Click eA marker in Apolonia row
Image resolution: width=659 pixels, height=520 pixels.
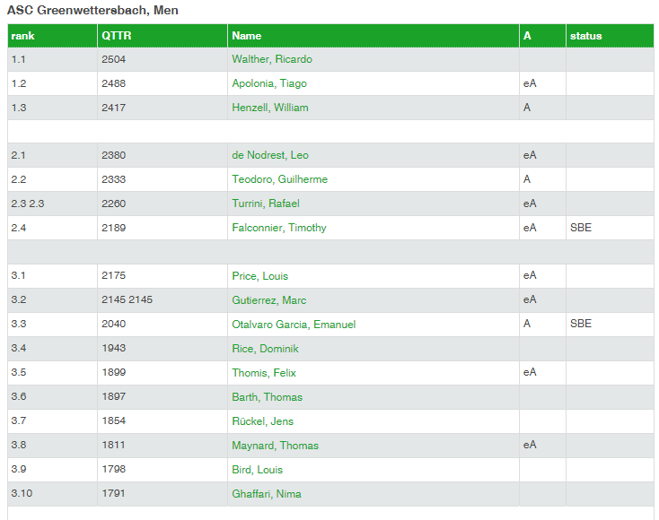click(530, 83)
